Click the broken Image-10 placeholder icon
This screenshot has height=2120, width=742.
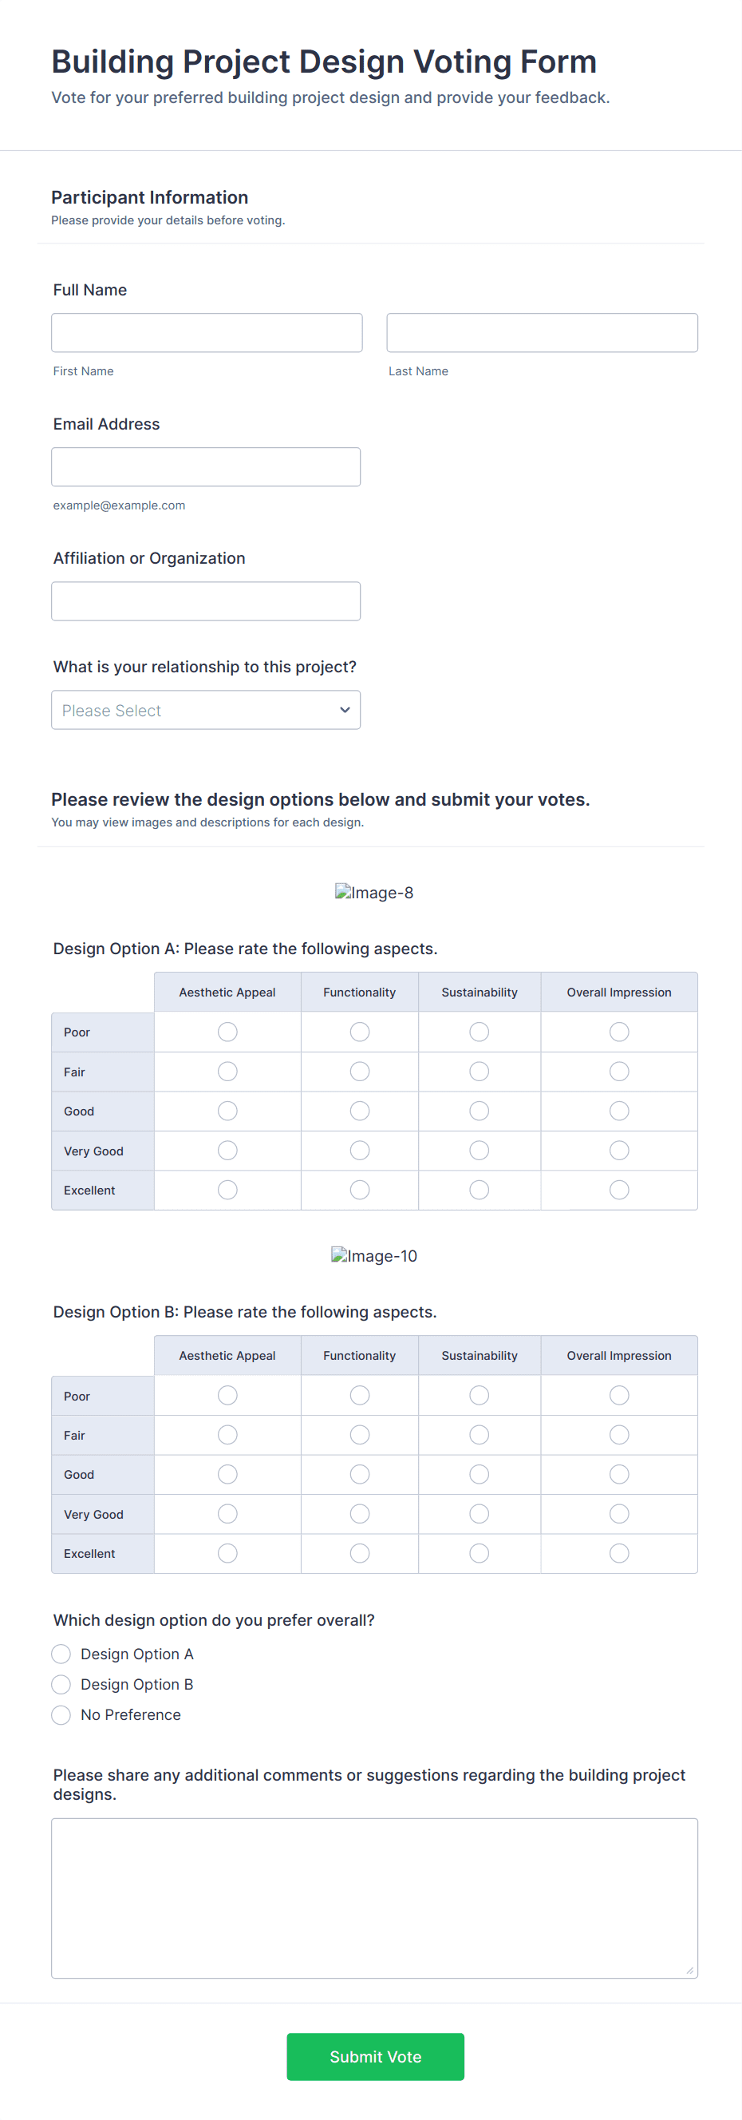pyautogui.click(x=339, y=1255)
